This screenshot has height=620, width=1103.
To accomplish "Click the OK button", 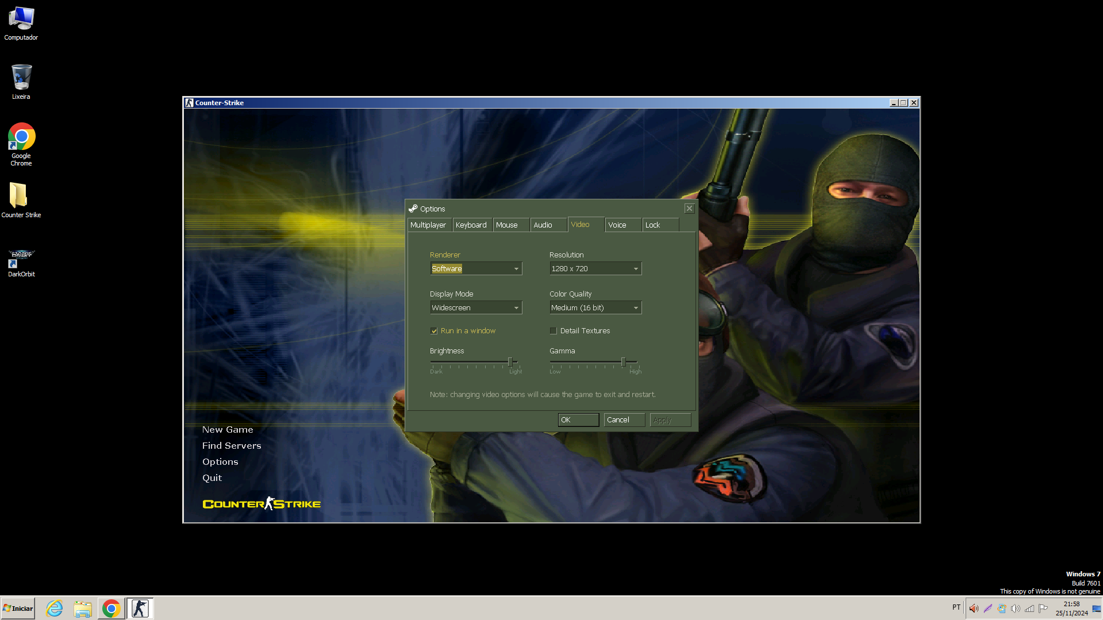I will point(578,420).
